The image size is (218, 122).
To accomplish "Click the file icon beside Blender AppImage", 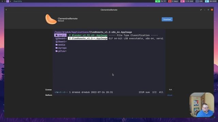I will [70, 35].
